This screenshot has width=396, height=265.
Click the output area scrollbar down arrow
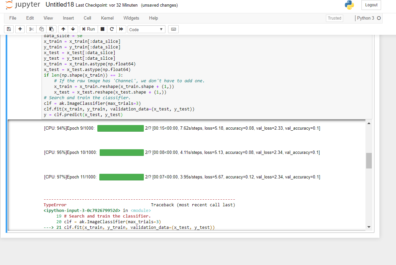click(x=369, y=227)
